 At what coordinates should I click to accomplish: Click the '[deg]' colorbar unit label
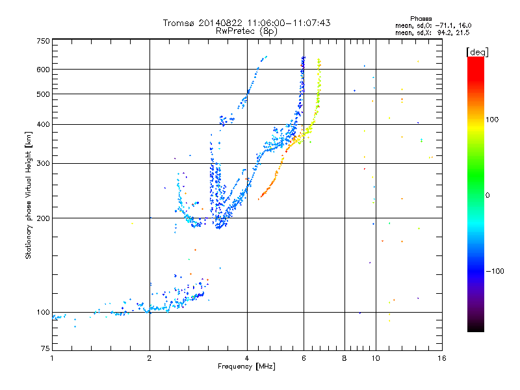[x=477, y=52]
